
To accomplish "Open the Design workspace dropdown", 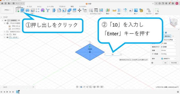I will tap(7, 10).
